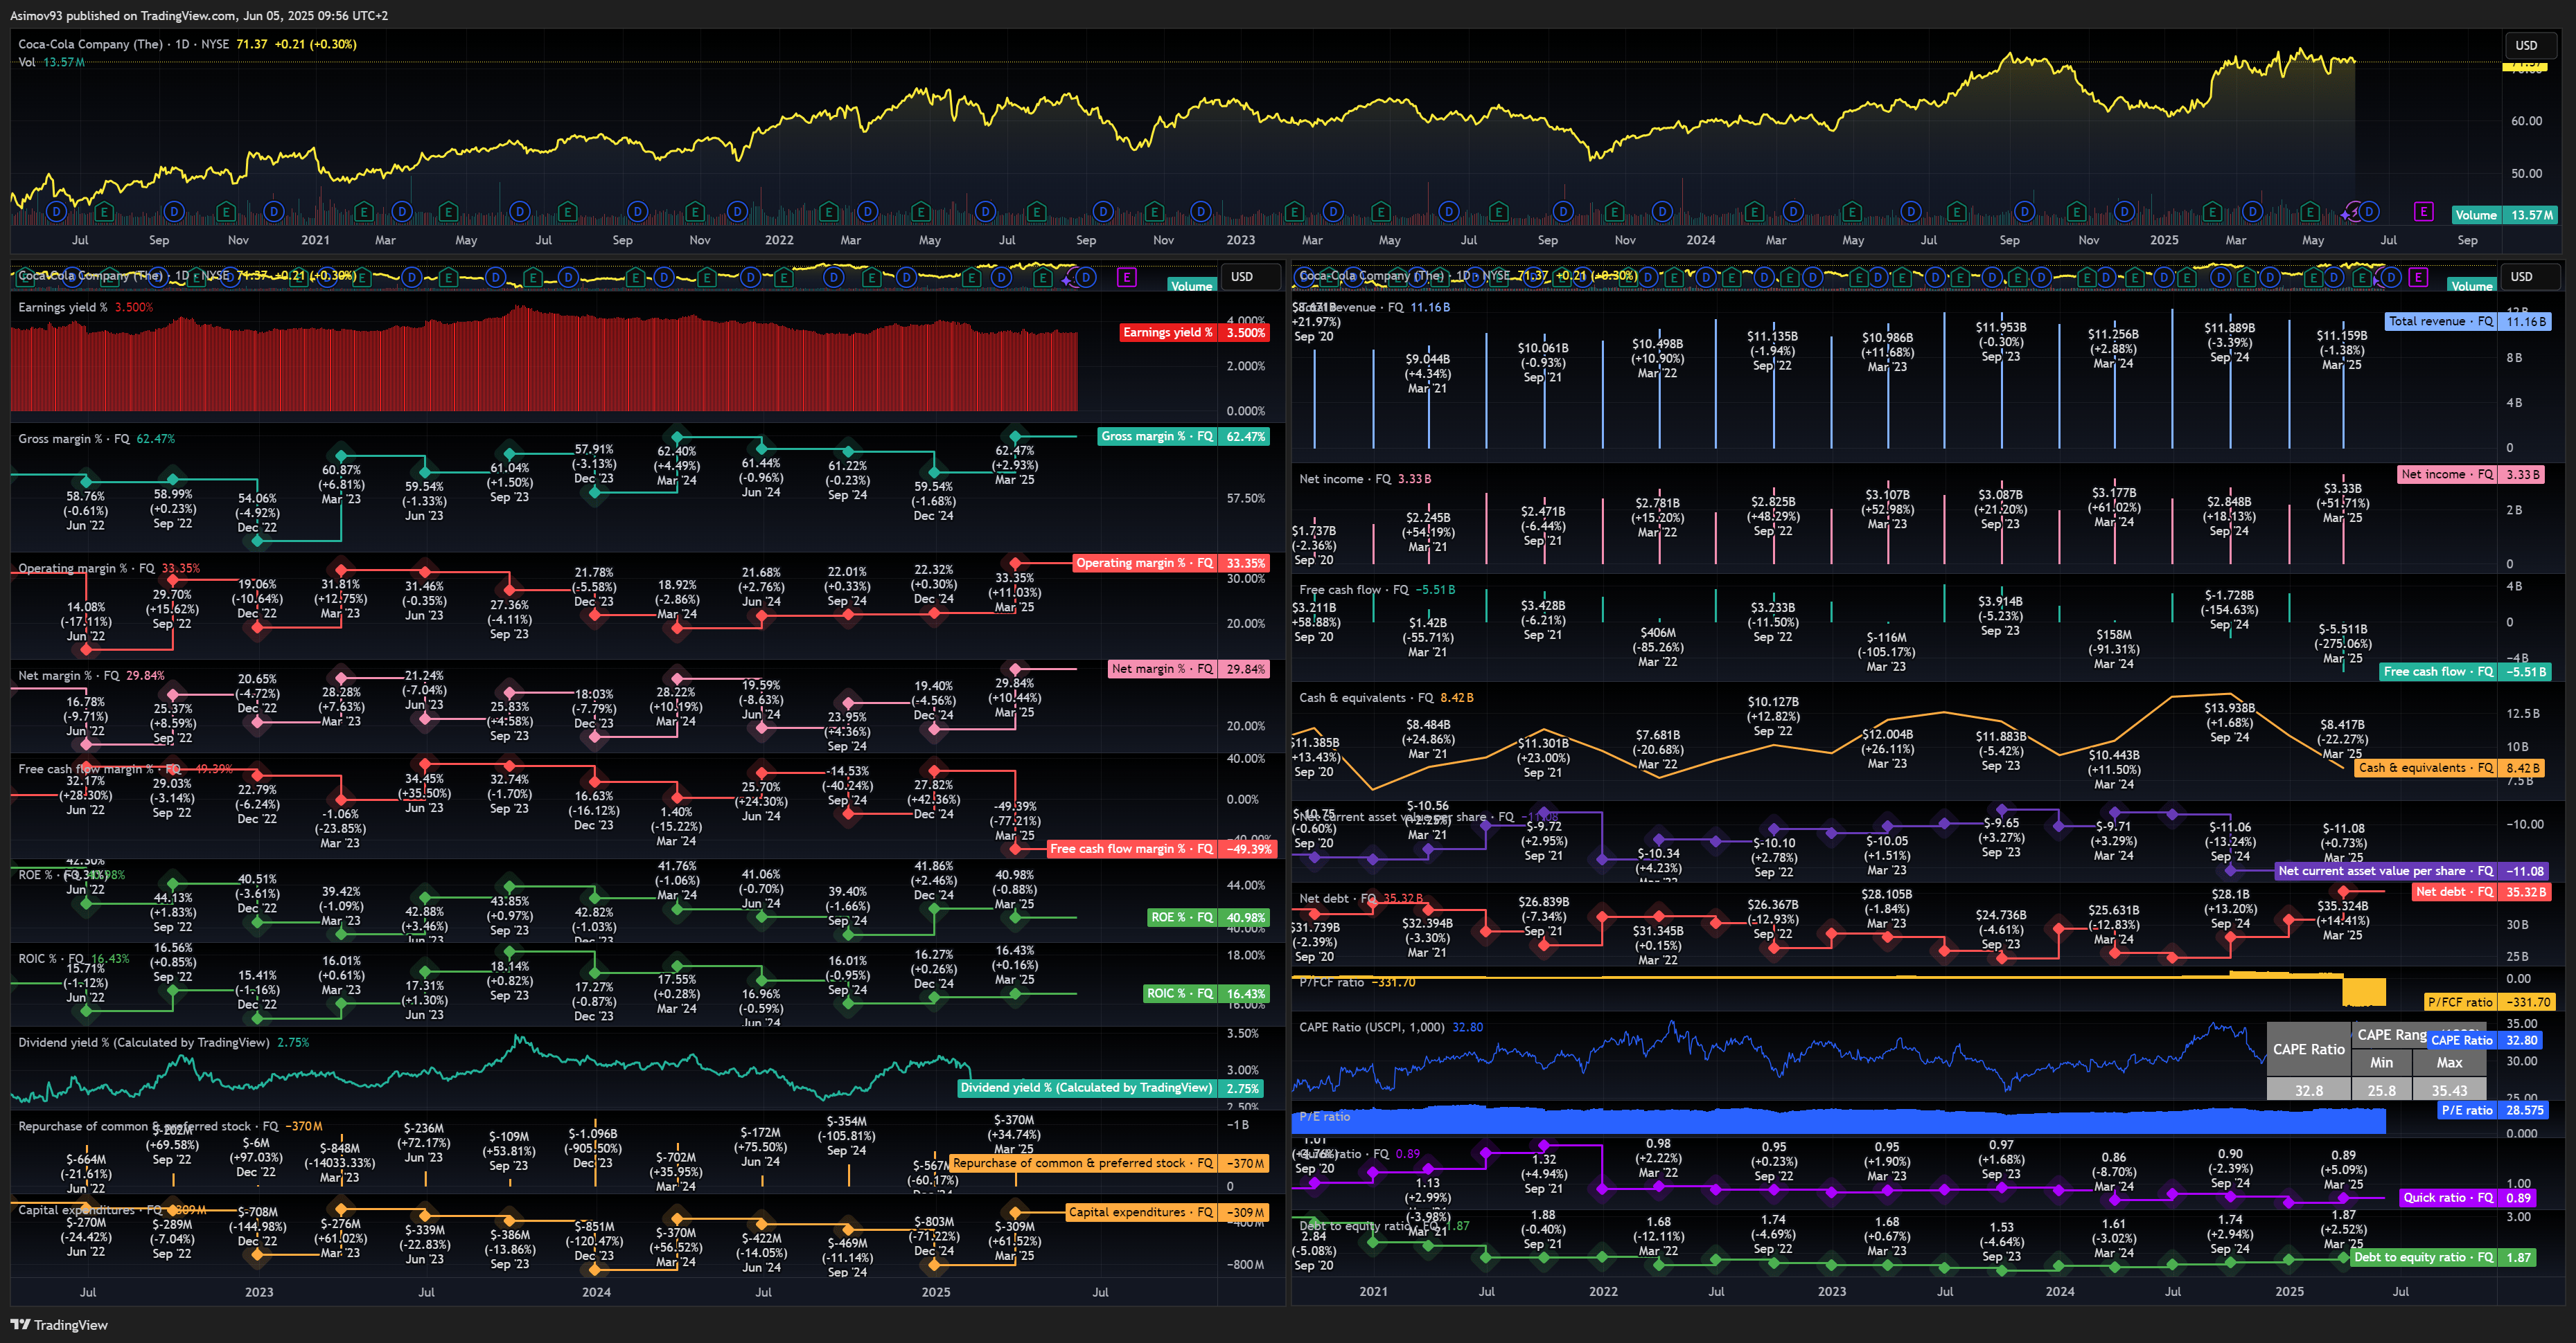2576x1343 pixels.
Task: Click the rightmost blue dividend D marker in main chart
Action: click(2368, 212)
